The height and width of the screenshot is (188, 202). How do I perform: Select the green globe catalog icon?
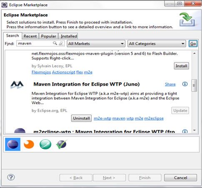click(45, 144)
